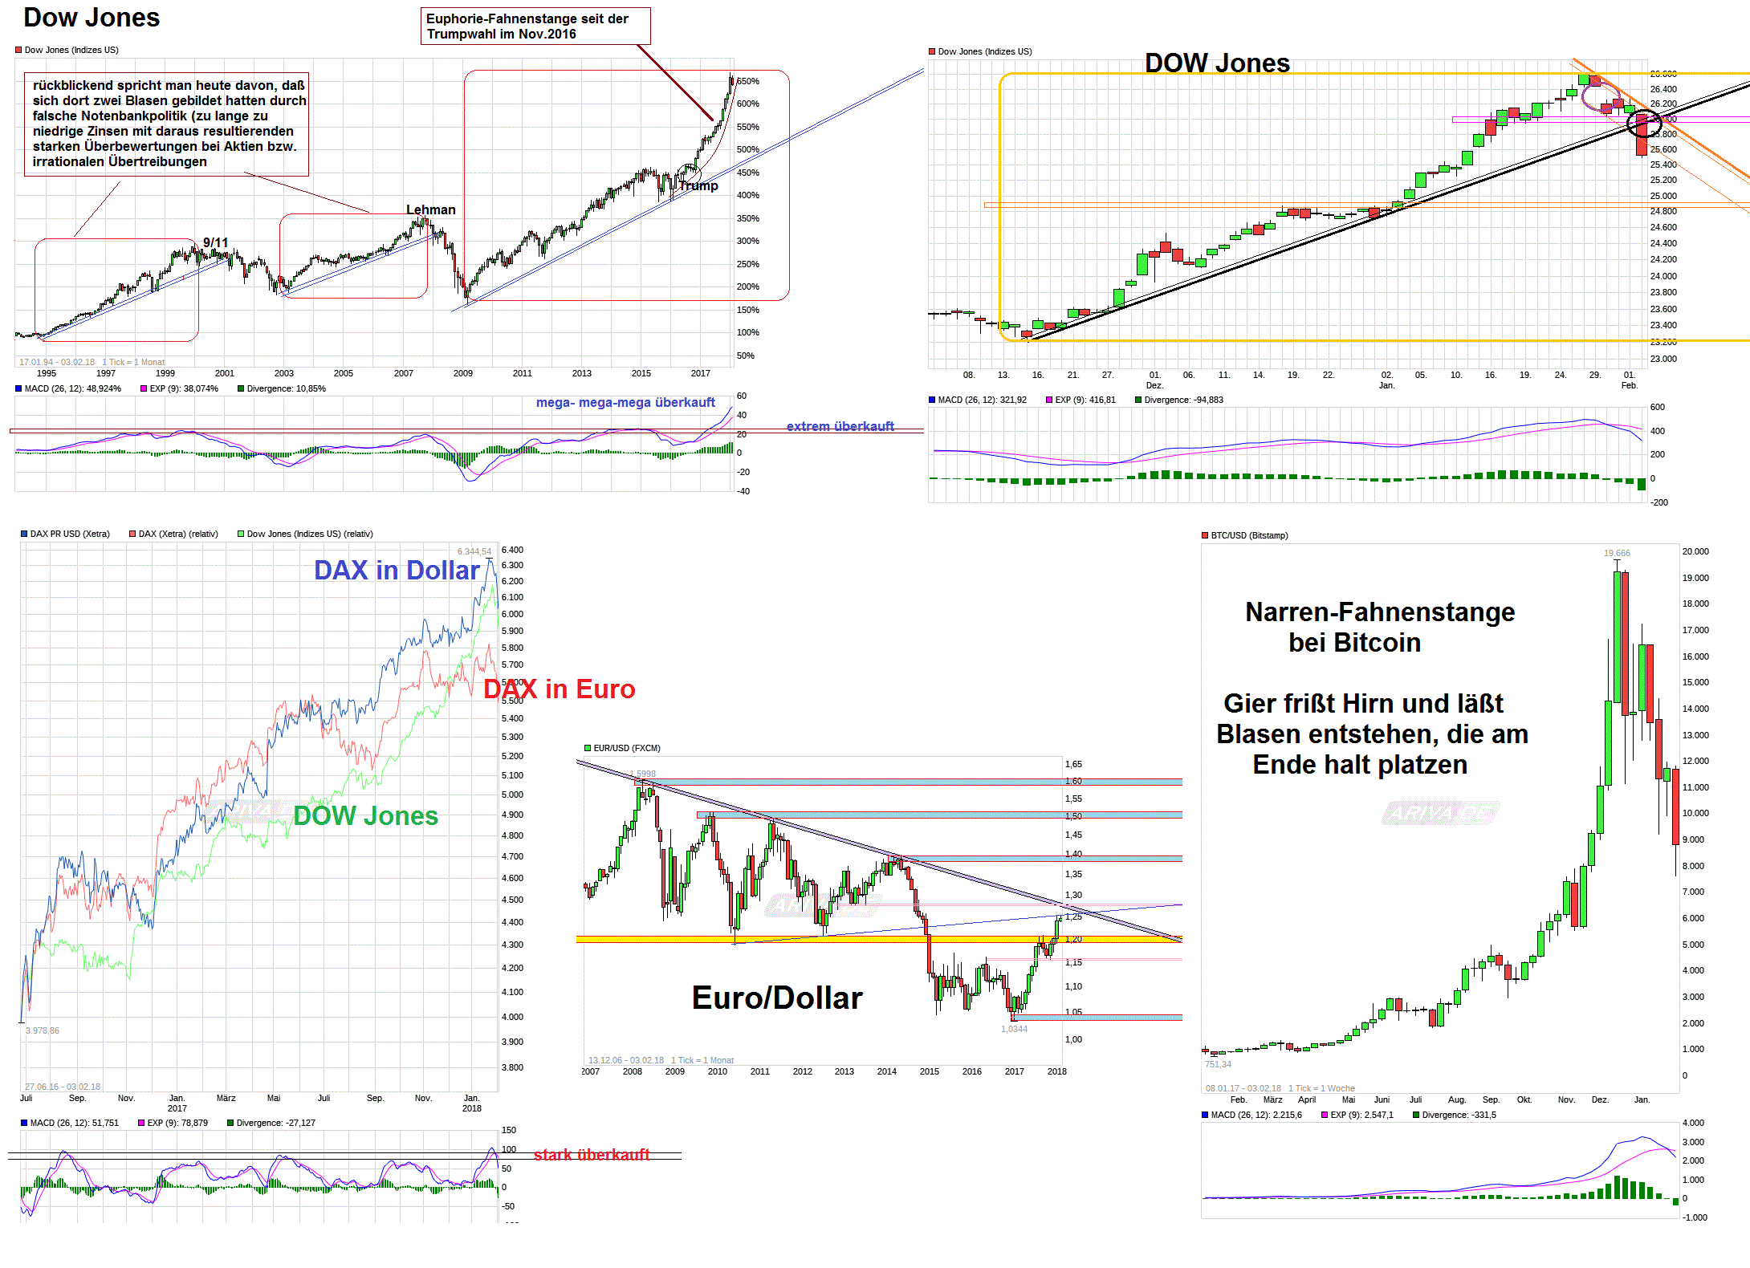1750x1268 pixels.
Task: Click the 'Lehman' label on the long-term chart
Action: pyautogui.click(x=430, y=209)
